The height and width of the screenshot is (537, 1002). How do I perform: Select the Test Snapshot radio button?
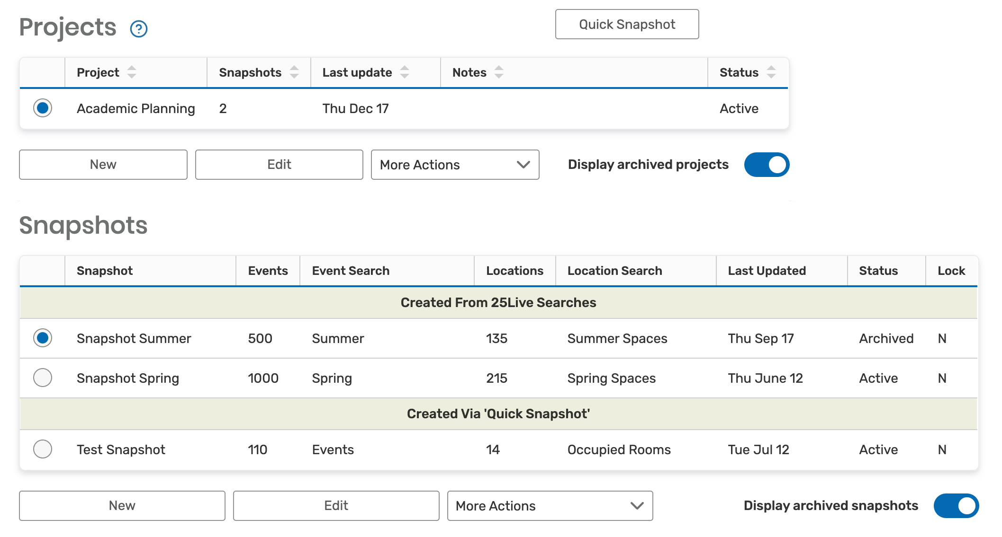tap(43, 449)
